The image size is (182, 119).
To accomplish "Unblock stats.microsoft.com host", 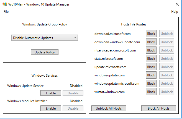I will tap(167, 59).
